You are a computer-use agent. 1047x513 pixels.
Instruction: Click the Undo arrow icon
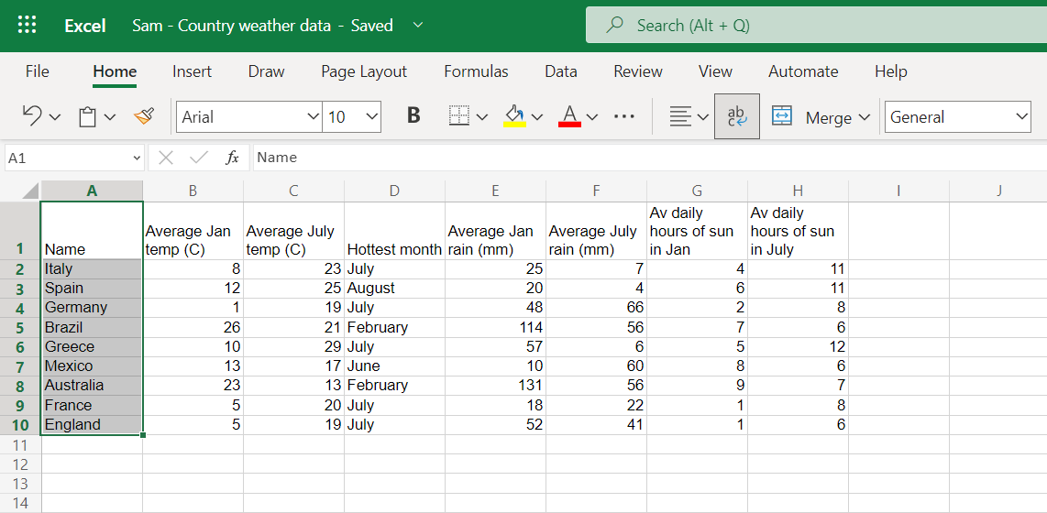pyautogui.click(x=32, y=115)
